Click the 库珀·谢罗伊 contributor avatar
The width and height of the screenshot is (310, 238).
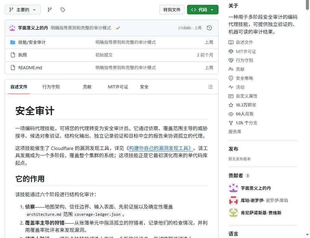pyautogui.click(x=233, y=200)
